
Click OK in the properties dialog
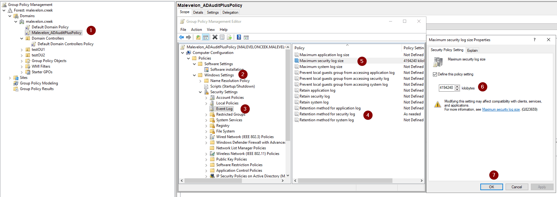tap(491, 187)
